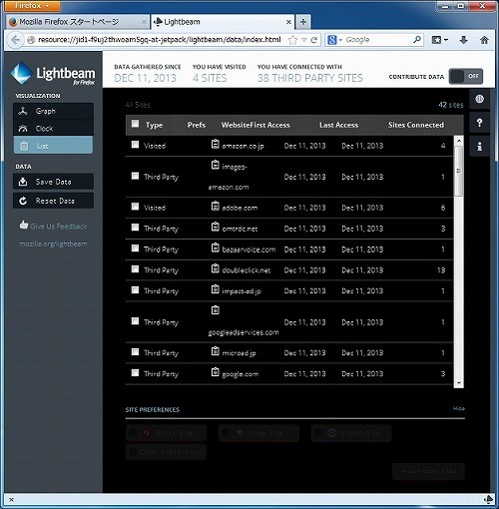Click clipboard icon in googleadservices.com row
Viewport: 499px width, 509px height.
pyautogui.click(x=216, y=310)
